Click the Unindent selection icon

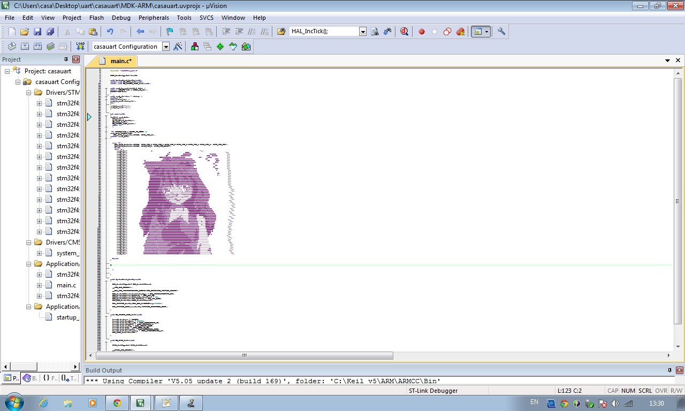(x=239, y=32)
